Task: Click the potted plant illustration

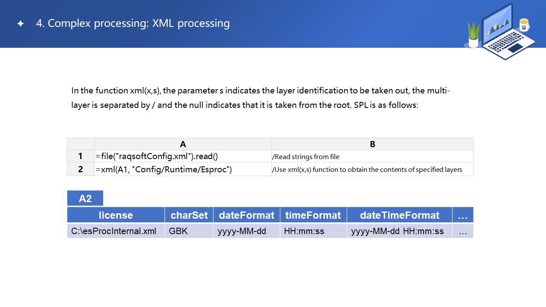Action: point(473,35)
